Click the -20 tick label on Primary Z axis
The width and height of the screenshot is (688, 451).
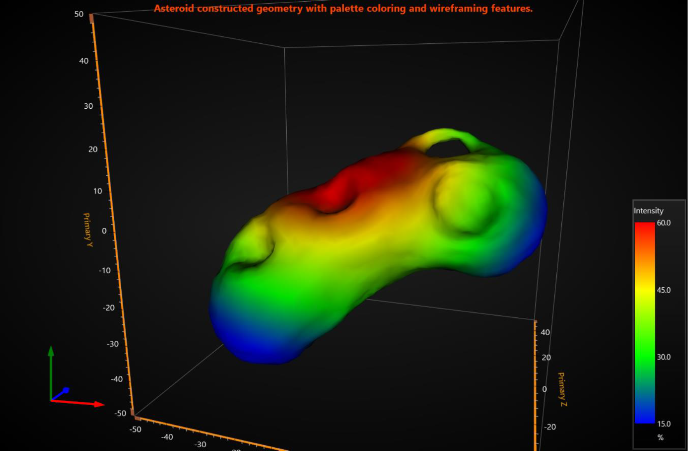[550, 427]
